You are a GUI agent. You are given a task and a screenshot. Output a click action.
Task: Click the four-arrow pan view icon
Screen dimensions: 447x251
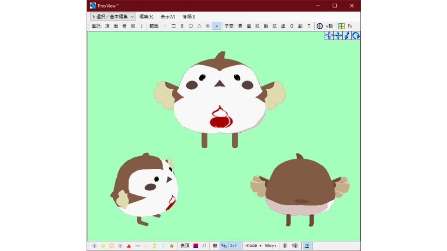pyautogui.click(x=338, y=36)
